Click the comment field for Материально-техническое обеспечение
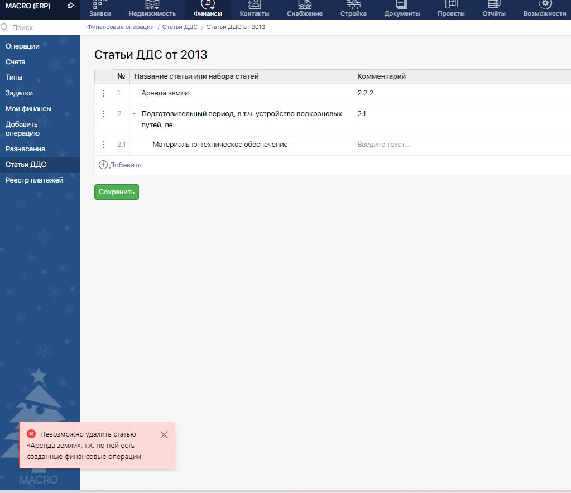Screen dimensions: 571x493 458,145
